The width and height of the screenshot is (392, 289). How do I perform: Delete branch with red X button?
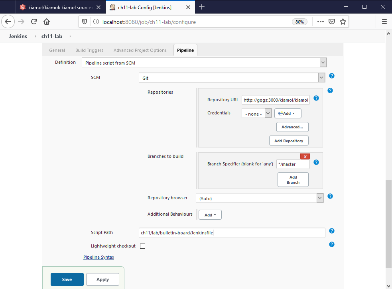point(305,157)
